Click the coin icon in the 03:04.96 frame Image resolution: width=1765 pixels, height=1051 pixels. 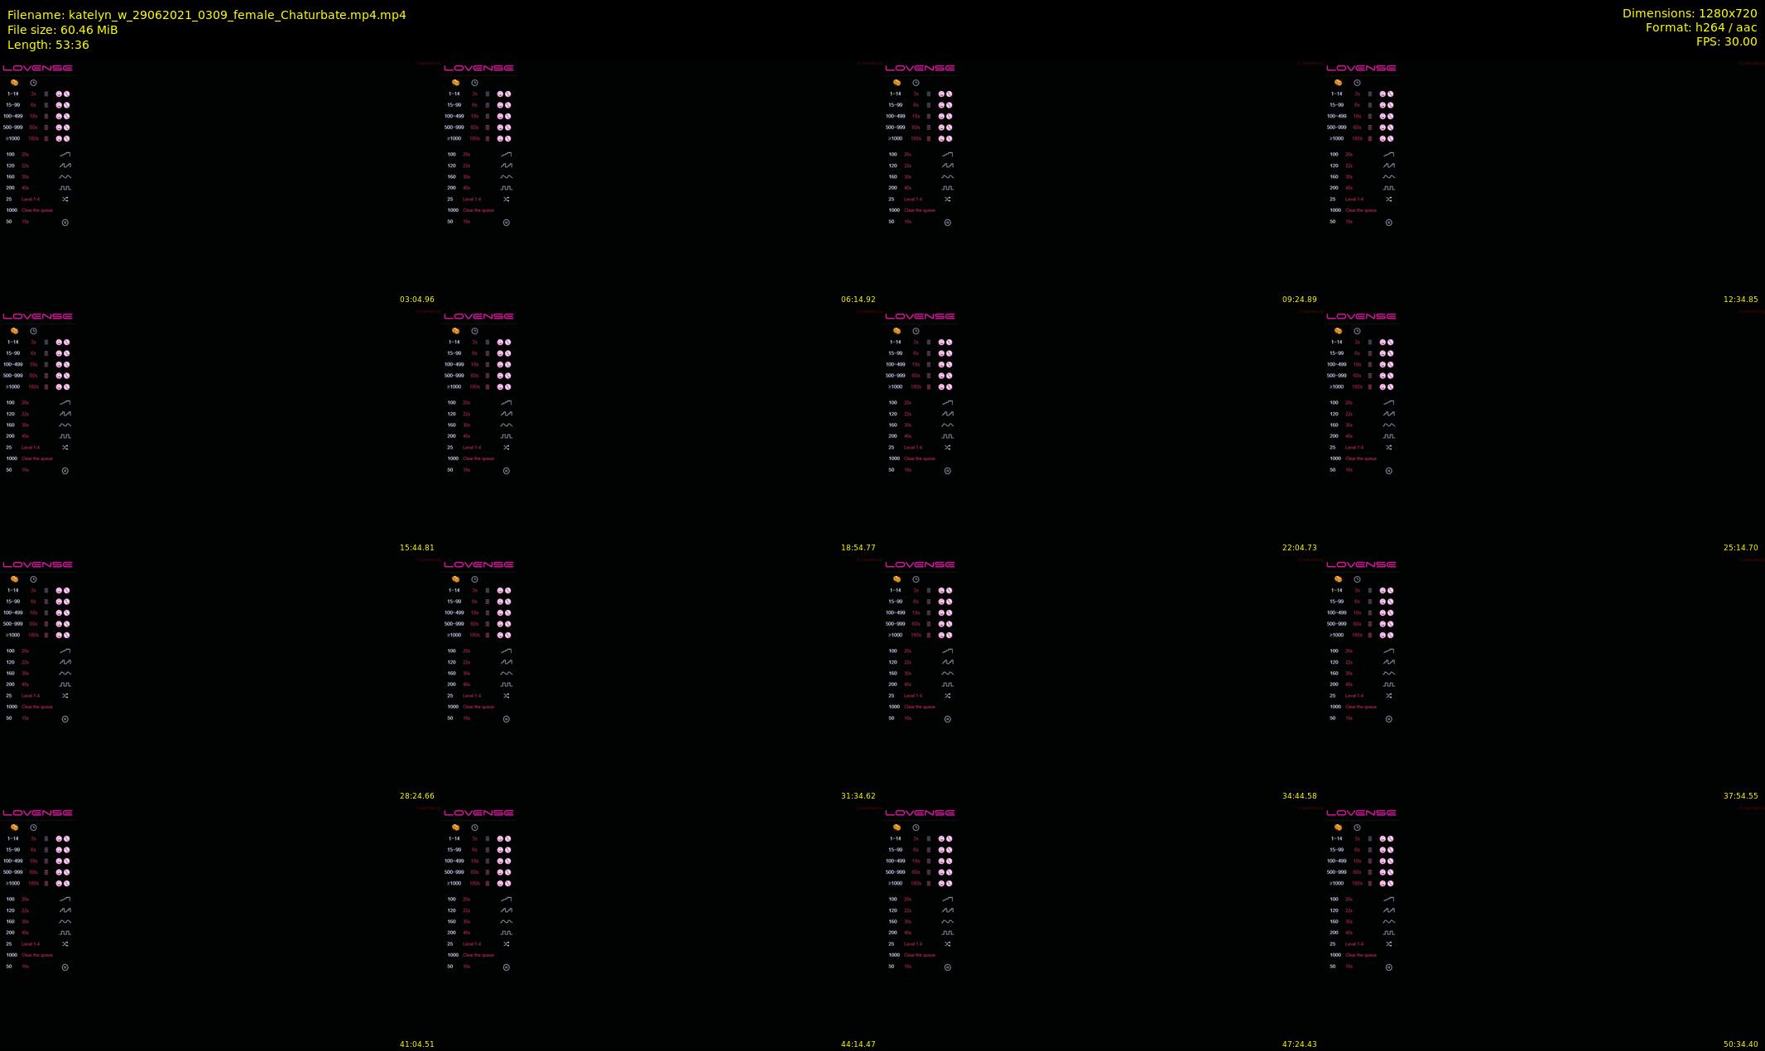14,83
